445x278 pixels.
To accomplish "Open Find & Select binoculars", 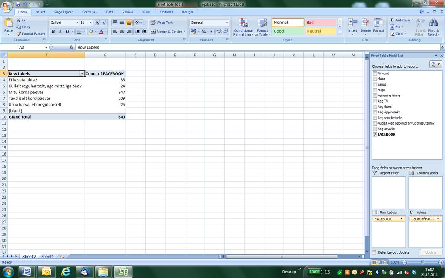I will (433, 27).
